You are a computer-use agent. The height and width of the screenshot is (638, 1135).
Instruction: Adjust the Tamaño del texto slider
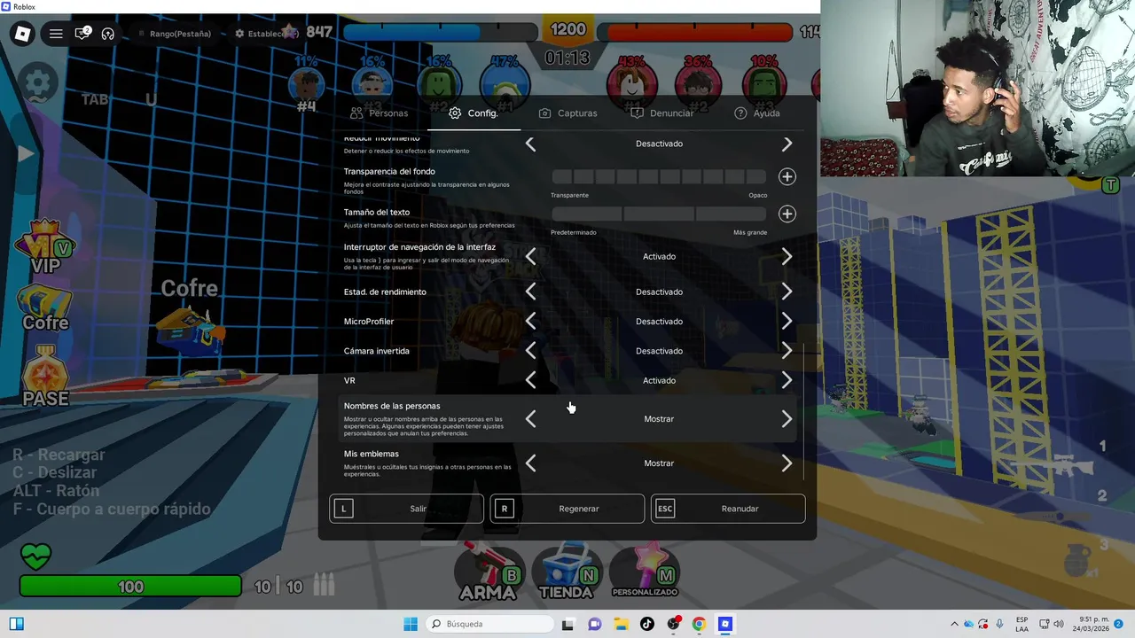(x=659, y=214)
